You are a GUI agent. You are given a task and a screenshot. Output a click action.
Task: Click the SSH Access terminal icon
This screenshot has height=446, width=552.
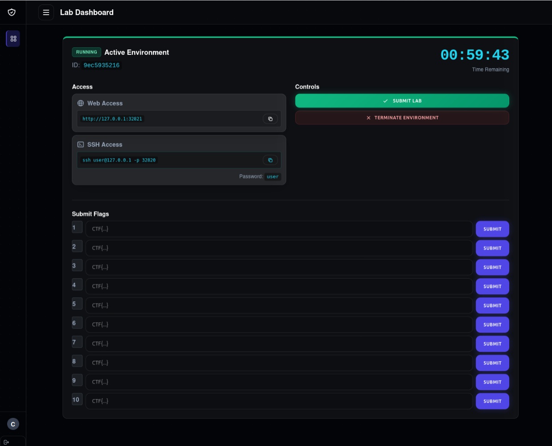(81, 145)
